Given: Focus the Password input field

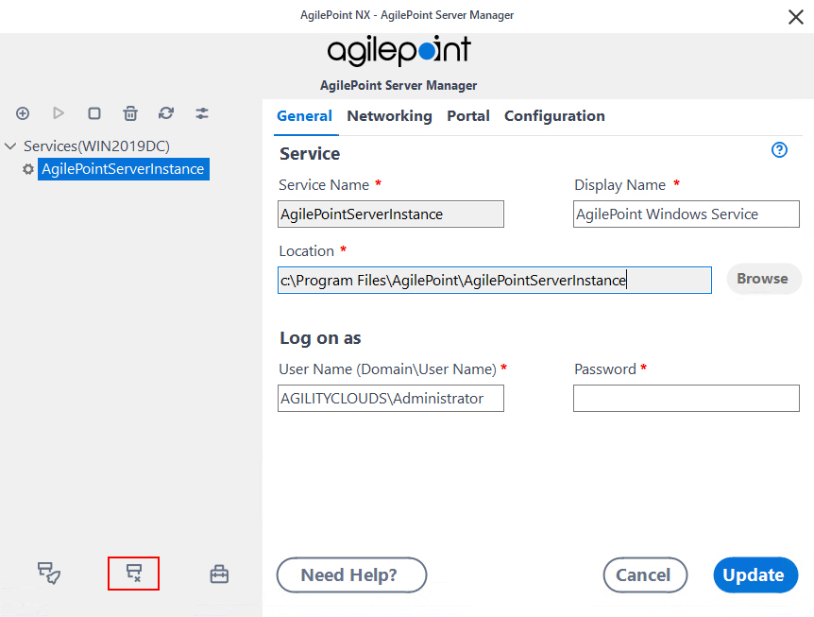Looking at the screenshot, I should (686, 399).
